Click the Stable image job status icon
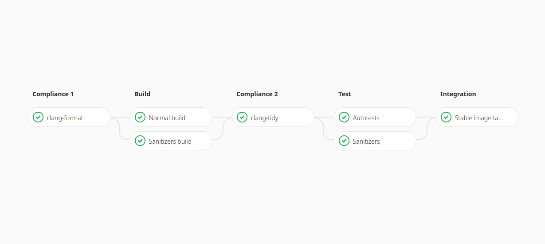The width and height of the screenshot is (545, 244). point(446,118)
